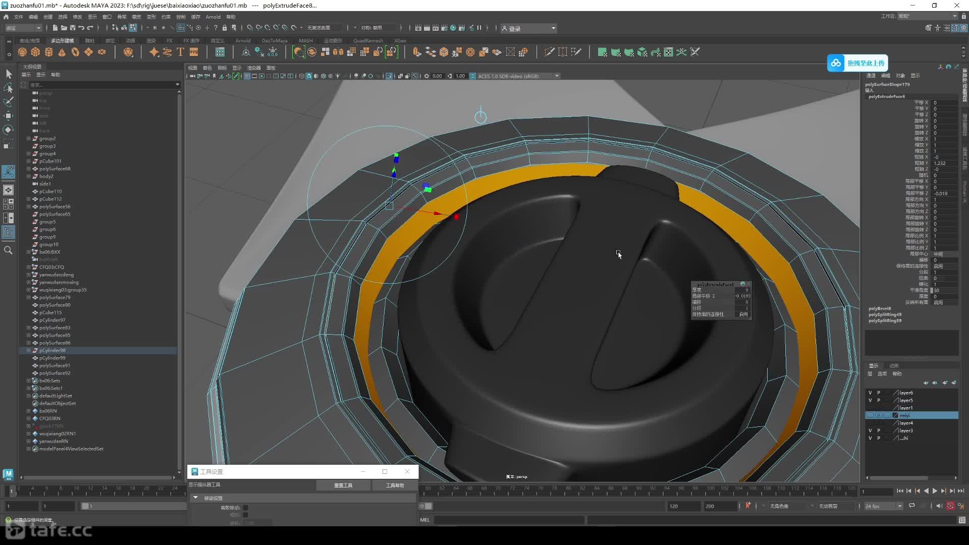The image size is (969, 545).
Task: Open the Script Editor icon
Action: (962, 520)
